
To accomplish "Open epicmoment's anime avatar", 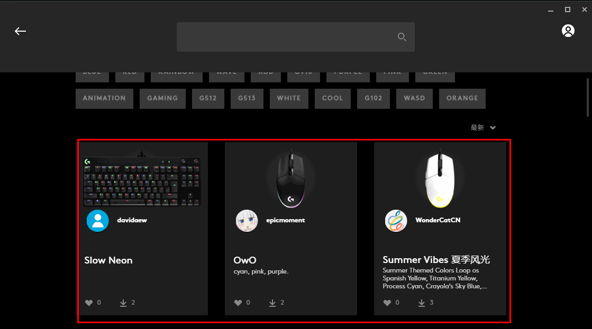I will coord(247,221).
